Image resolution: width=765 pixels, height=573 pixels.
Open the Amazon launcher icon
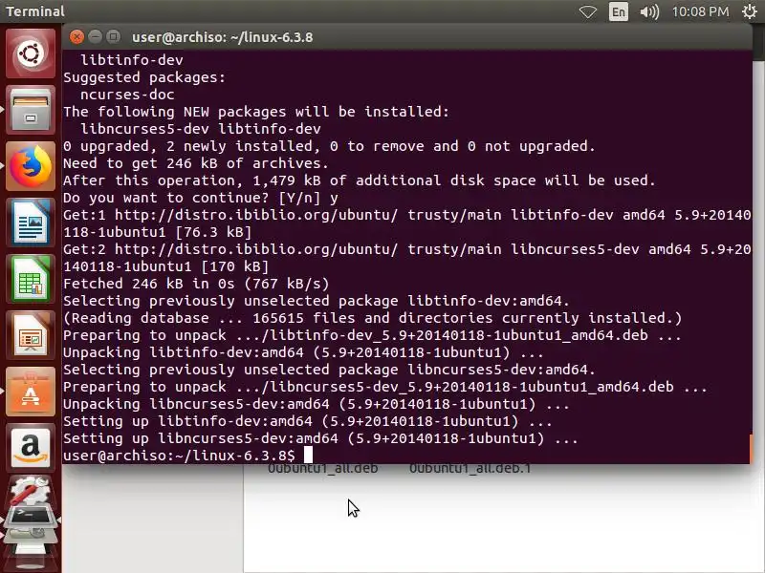(31, 448)
